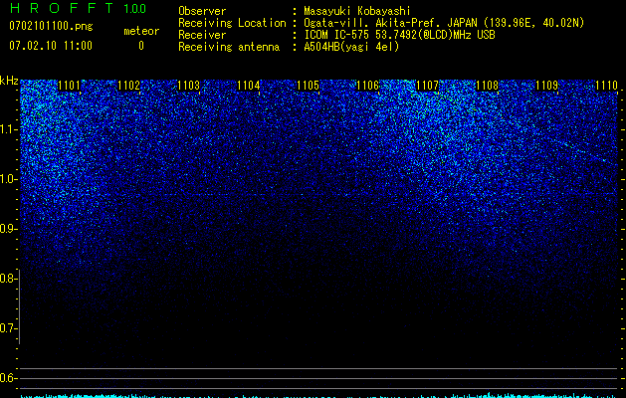The height and width of the screenshot is (398, 626).
Task: Click the Receiver field label
Action: coord(202,35)
